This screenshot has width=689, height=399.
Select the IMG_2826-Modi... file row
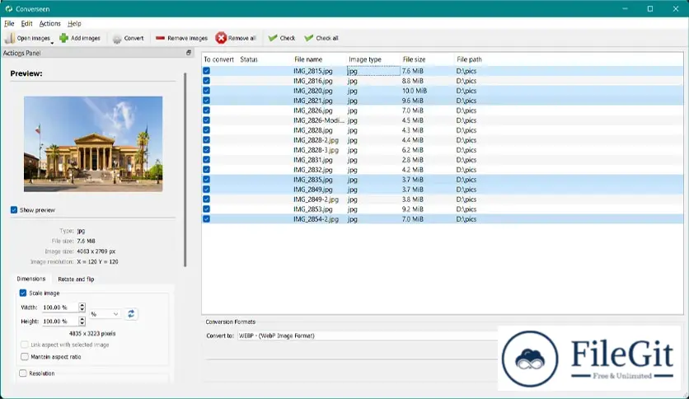coord(443,120)
